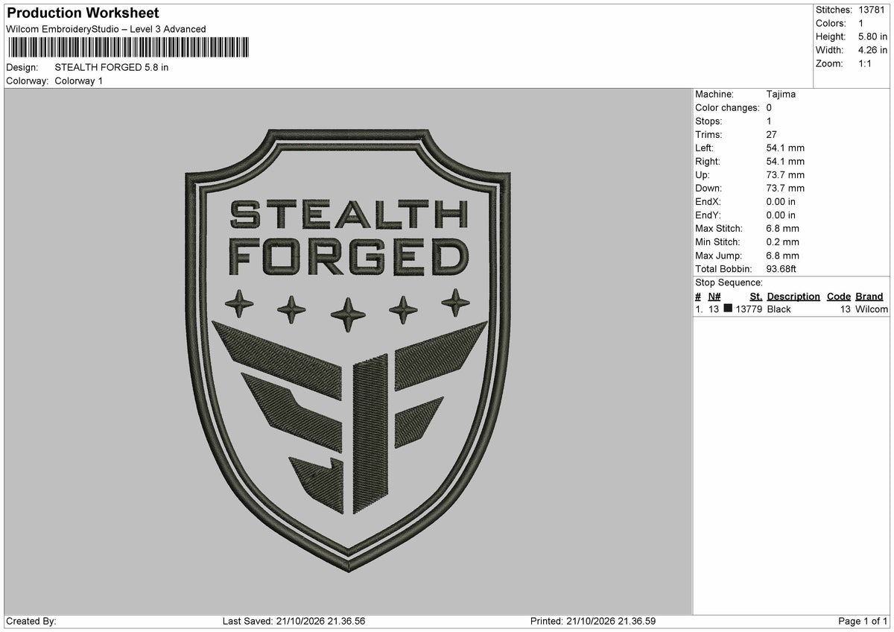Select the stitch count 13779 in stop row

pos(749,309)
